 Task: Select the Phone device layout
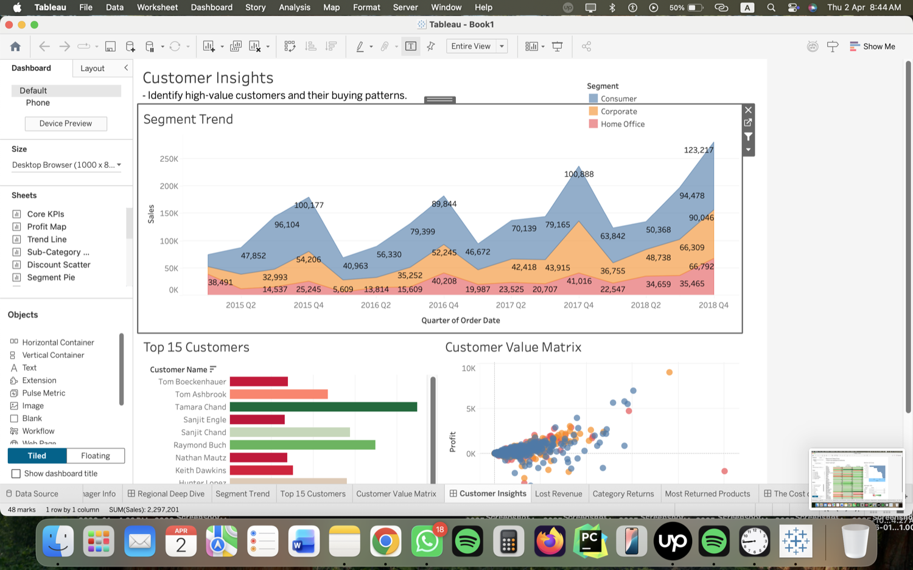coord(38,103)
